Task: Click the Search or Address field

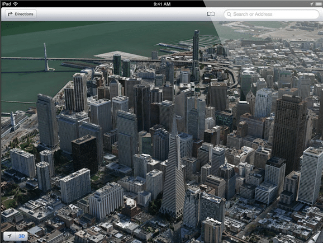Action: [272, 14]
